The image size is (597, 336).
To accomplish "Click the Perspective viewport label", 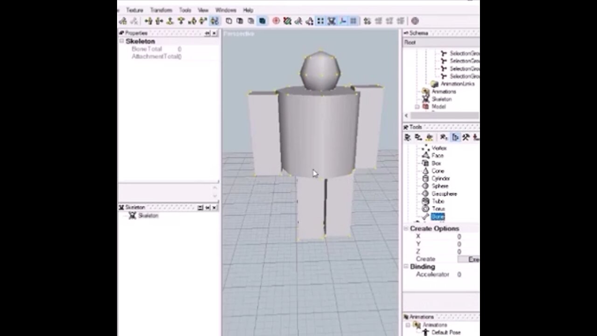I will click(x=239, y=34).
